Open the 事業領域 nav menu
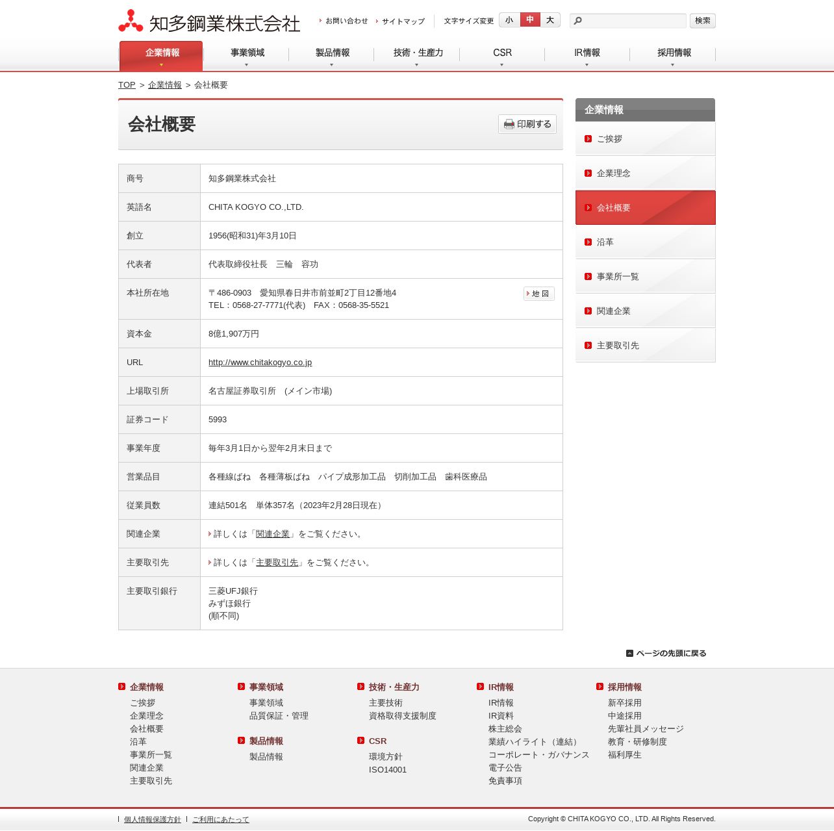This screenshot has height=831, width=834. tap(247, 56)
